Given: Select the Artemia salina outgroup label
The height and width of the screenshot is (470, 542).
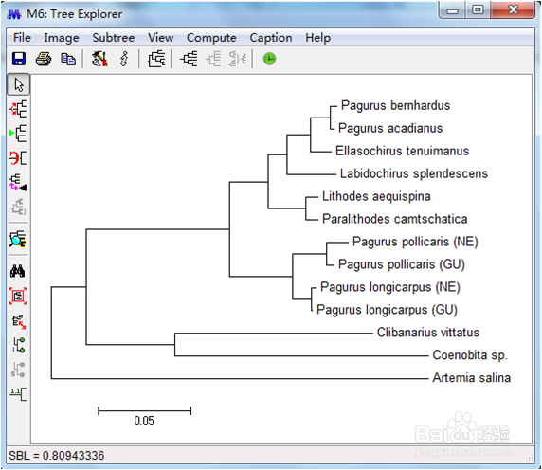Looking at the screenshot, I should click(472, 378).
